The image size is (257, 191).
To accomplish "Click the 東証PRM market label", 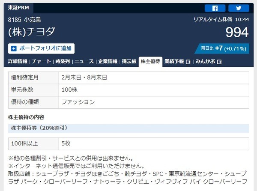I will 18,8.
